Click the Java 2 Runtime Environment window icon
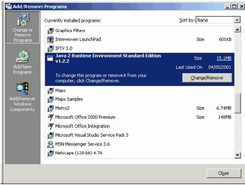The image size is (245, 185). tap(50, 59)
